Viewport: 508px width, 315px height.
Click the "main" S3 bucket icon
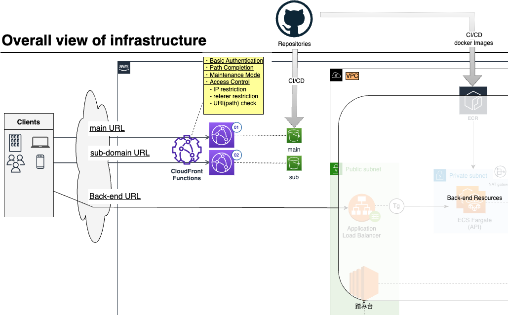[294, 134]
